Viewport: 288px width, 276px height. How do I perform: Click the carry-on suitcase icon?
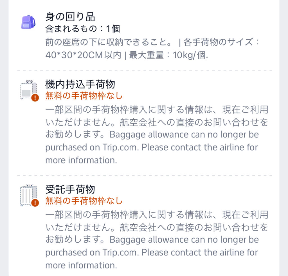tap(29, 90)
